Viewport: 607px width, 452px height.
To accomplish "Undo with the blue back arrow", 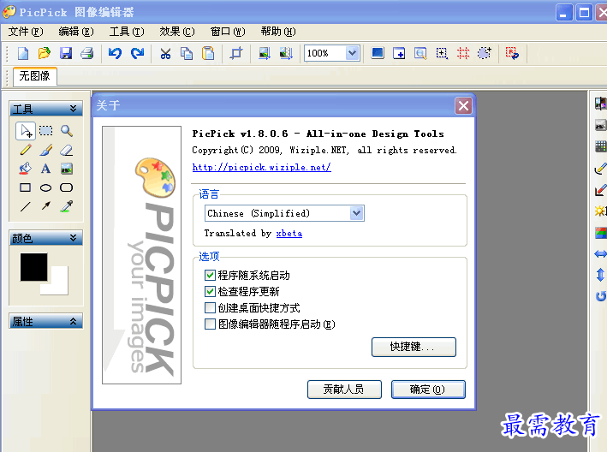I will click(x=115, y=53).
